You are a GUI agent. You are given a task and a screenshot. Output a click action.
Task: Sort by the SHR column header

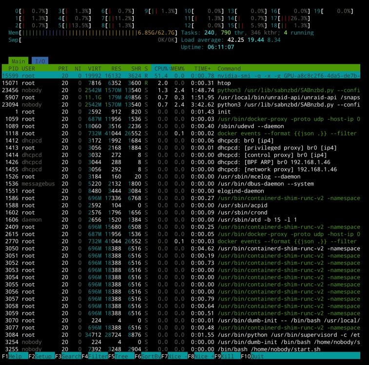click(136, 69)
